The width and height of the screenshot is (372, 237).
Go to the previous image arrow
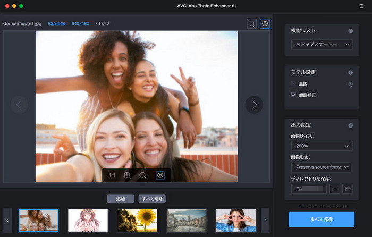(x=19, y=105)
